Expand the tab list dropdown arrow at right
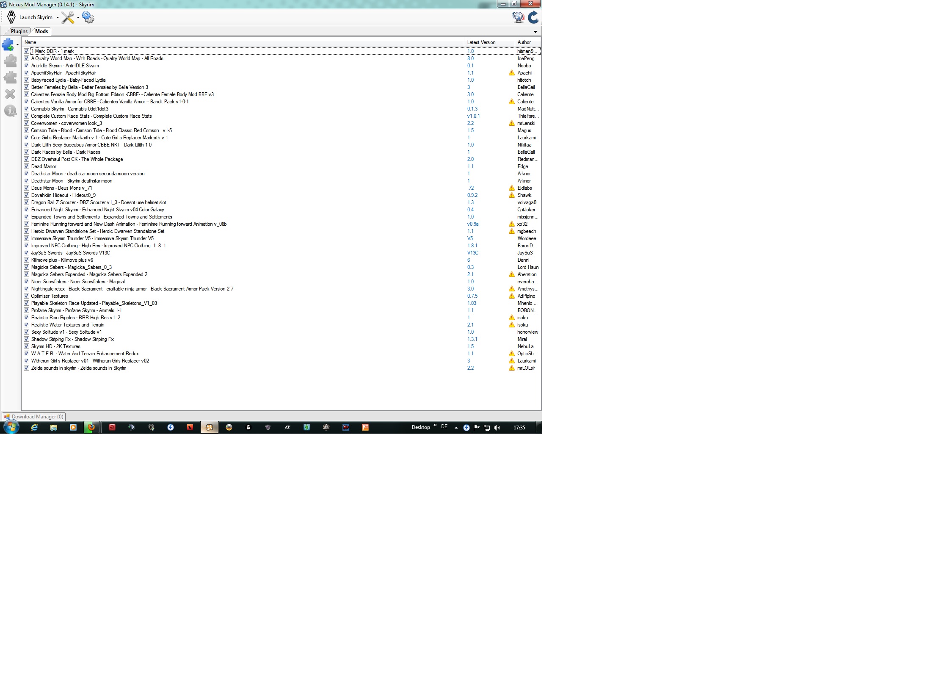The height and width of the screenshot is (700, 933). (x=535, y=32)
